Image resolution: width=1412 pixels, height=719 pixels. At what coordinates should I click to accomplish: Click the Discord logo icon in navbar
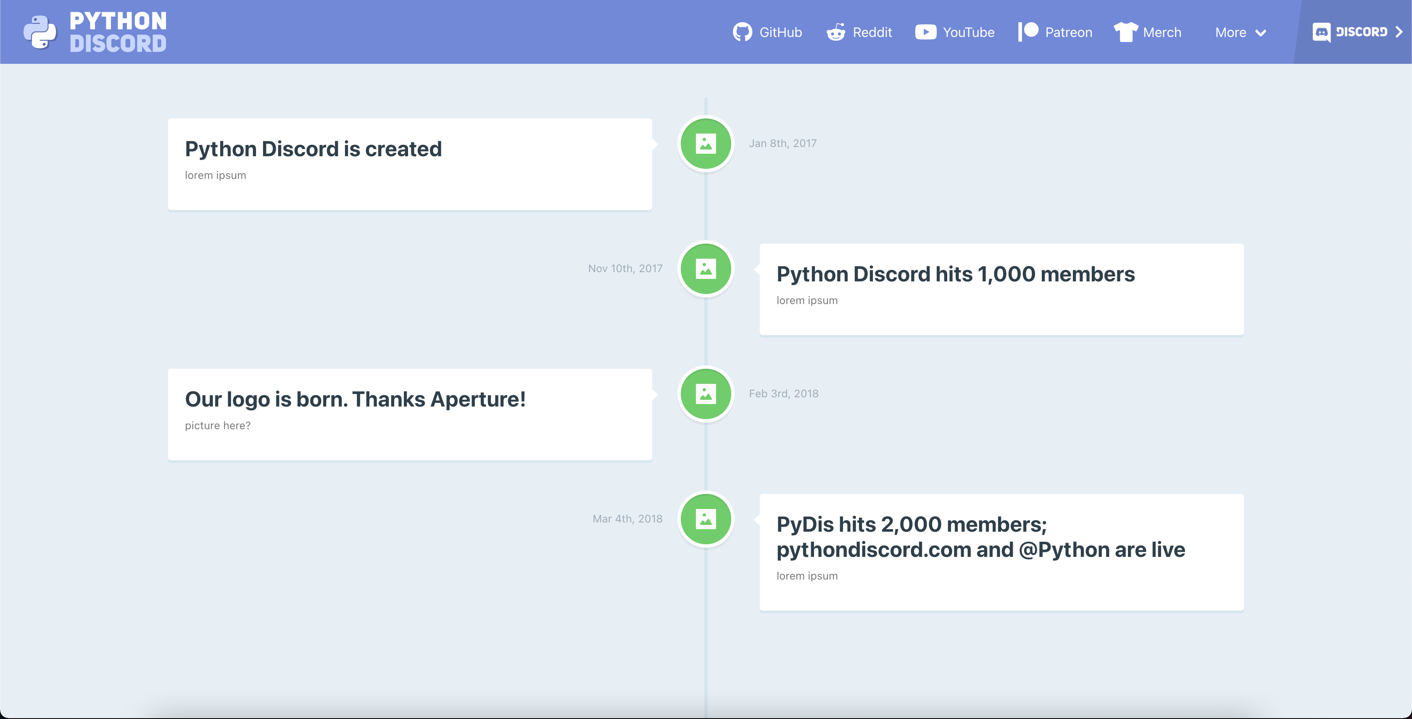[1322, 32]
